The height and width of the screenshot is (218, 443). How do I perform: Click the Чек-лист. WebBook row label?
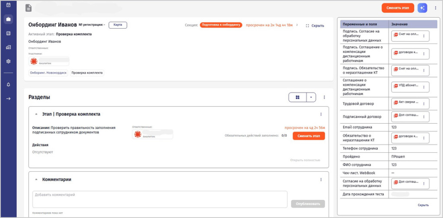click(359, 173)
